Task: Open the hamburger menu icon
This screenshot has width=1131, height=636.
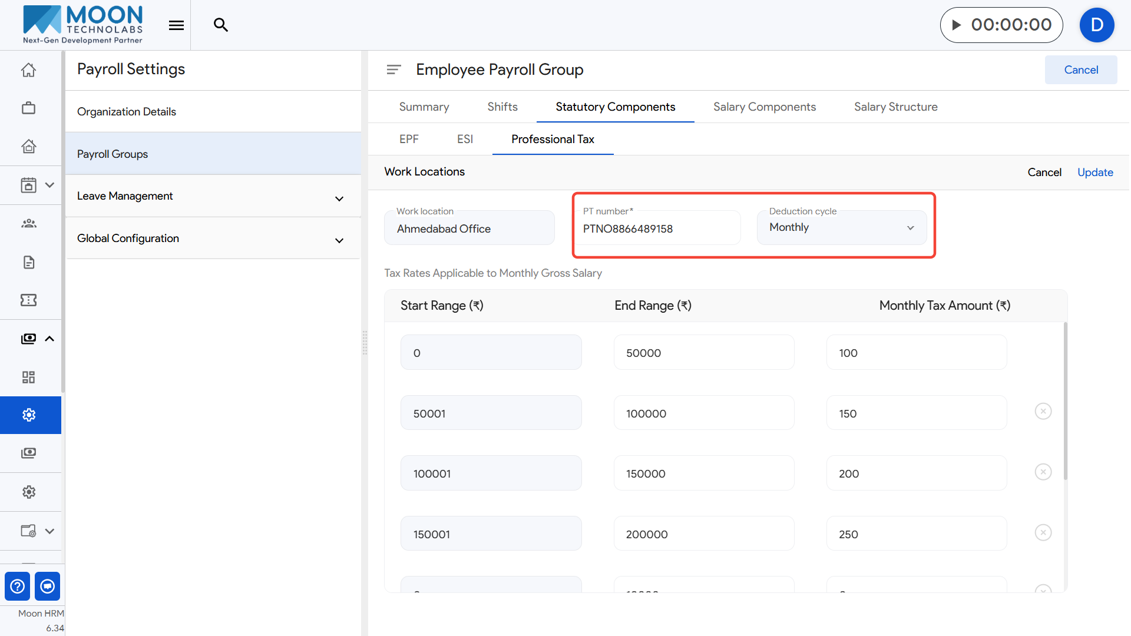Action: coord(176,25)
